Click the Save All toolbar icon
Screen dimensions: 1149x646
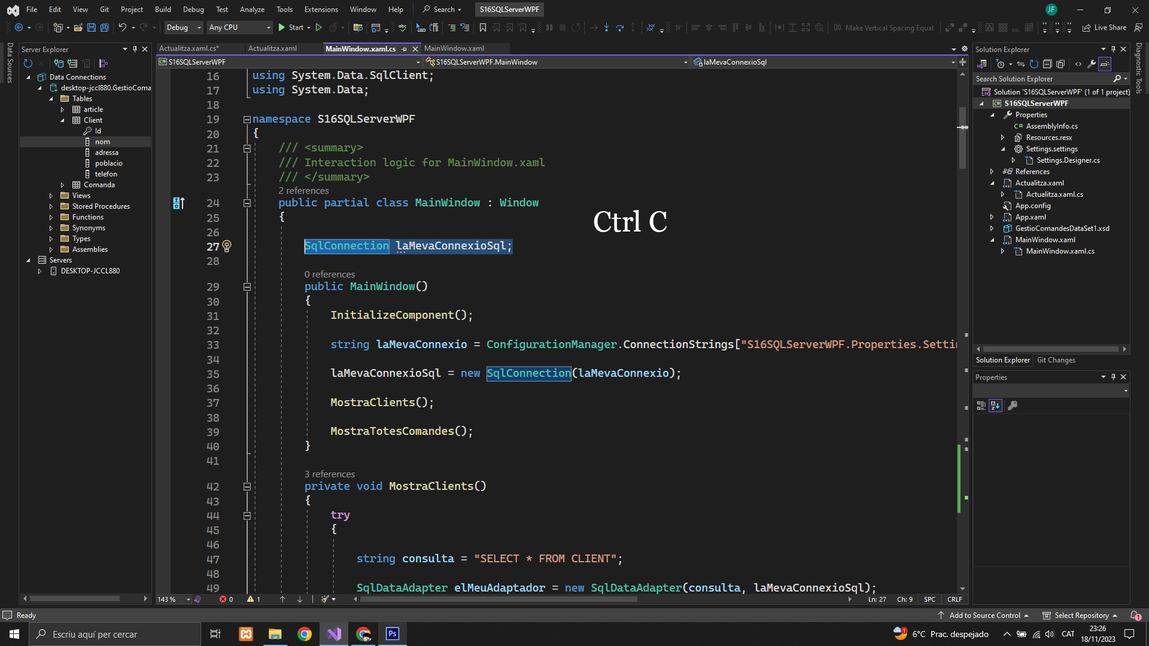coord(105,28)
